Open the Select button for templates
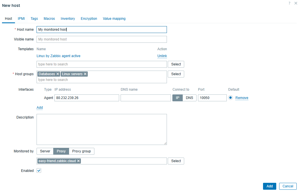The height and width of the screenshot is (192, 299). [176, 64]
